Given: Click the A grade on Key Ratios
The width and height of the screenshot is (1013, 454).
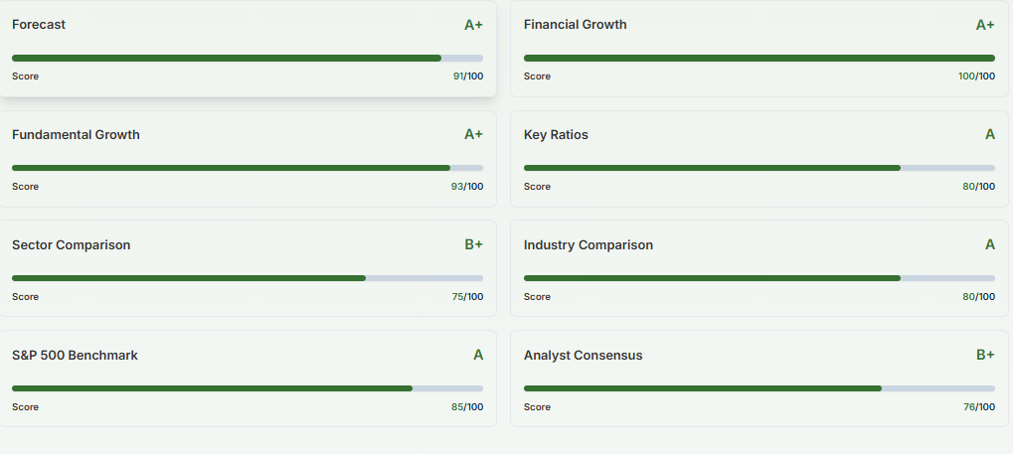Looking at the screenshot, I should click(989, 135).
